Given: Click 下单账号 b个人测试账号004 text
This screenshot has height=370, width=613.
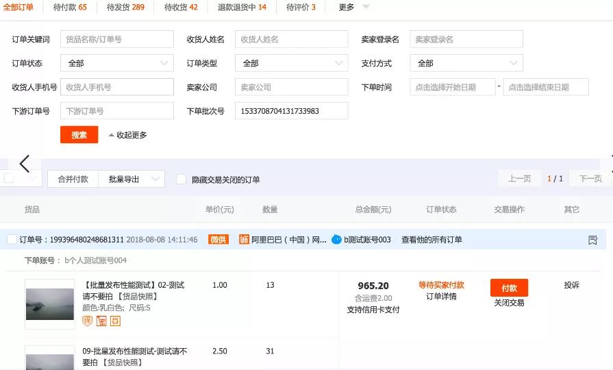Looking at the screenshot, I should click(x=75, y=260).
